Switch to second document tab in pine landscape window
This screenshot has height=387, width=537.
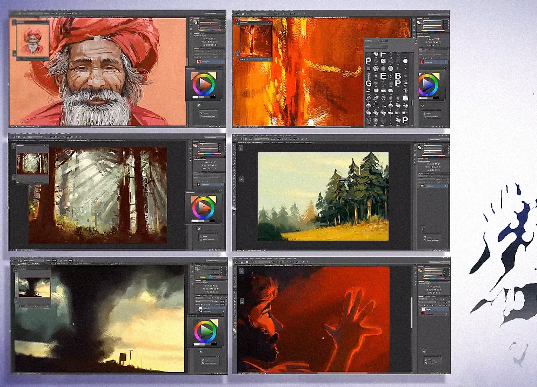(x=274, y=143)
